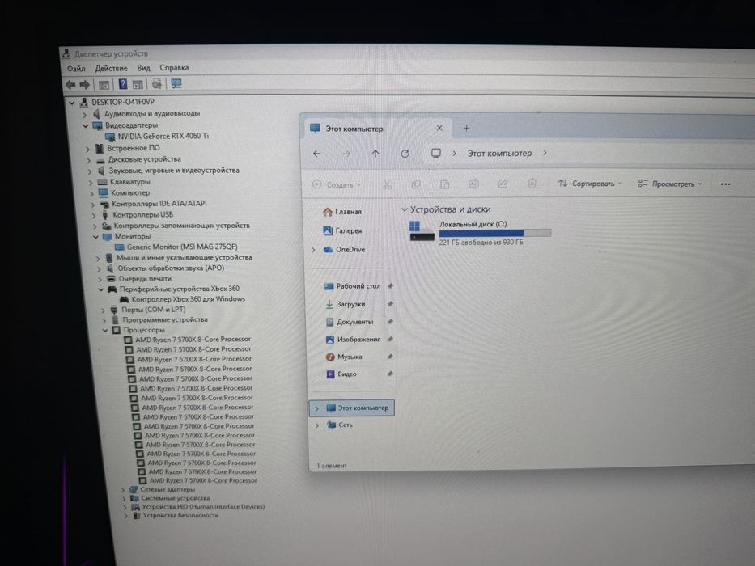Select Звуковые, игровые и видеоустройства
755x566 pixels.
174,171
